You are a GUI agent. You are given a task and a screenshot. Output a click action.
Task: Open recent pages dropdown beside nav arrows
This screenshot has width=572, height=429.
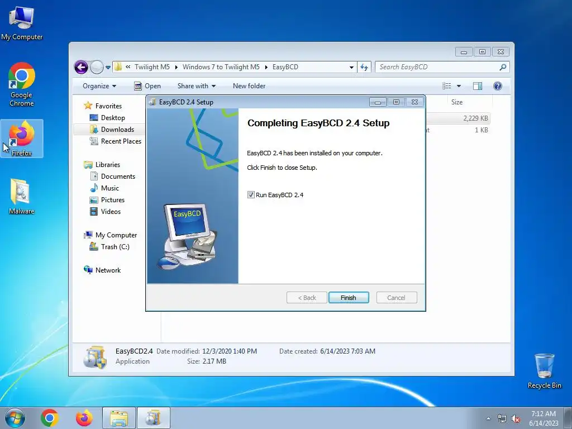pos(108,68)
